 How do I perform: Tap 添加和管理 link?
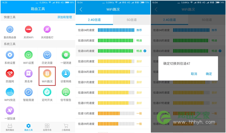coord(65,17)
